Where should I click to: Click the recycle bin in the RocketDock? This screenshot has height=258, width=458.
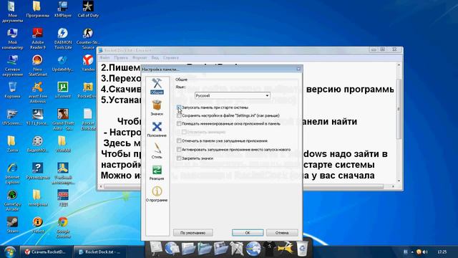click(x=302, y=249)
